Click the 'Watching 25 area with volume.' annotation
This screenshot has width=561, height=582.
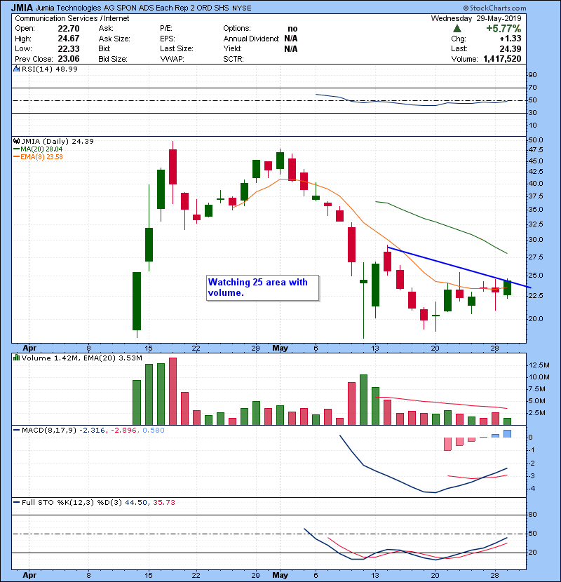click(x=262, y=287)
